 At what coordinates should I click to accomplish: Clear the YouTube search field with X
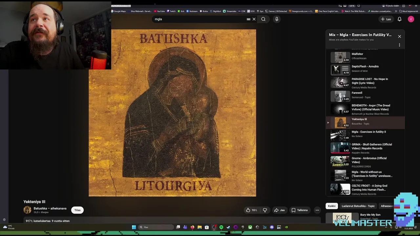[254, 19]
